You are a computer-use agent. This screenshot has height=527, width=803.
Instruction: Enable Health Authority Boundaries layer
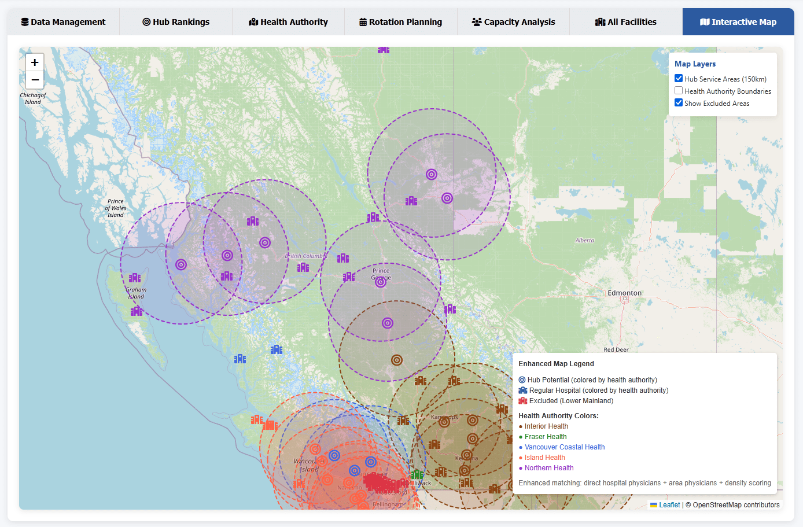[679, 91]
